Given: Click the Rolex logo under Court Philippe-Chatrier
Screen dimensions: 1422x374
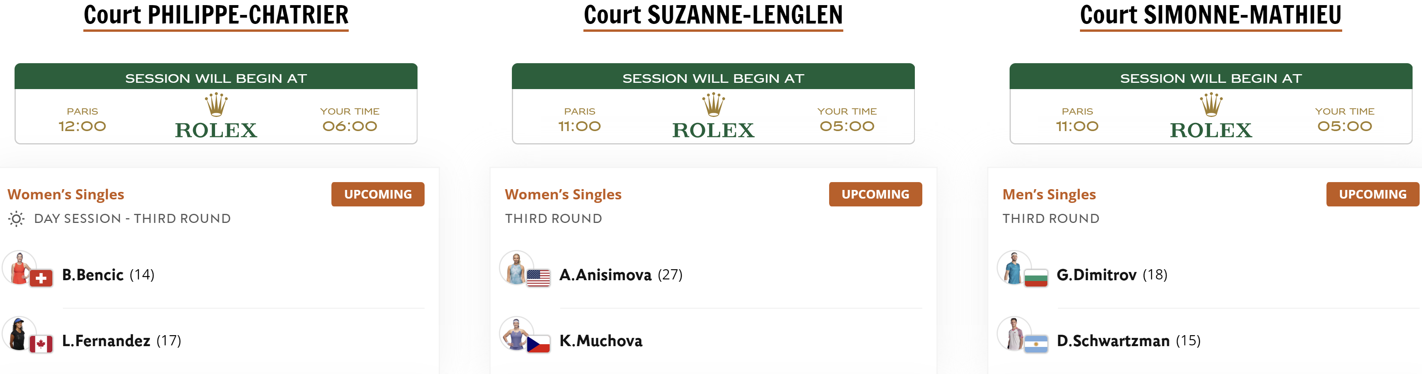Looking at the screenshot, I should pyautogui.click(x=216, y=116).
